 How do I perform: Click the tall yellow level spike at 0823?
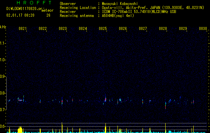click(62, 128)
